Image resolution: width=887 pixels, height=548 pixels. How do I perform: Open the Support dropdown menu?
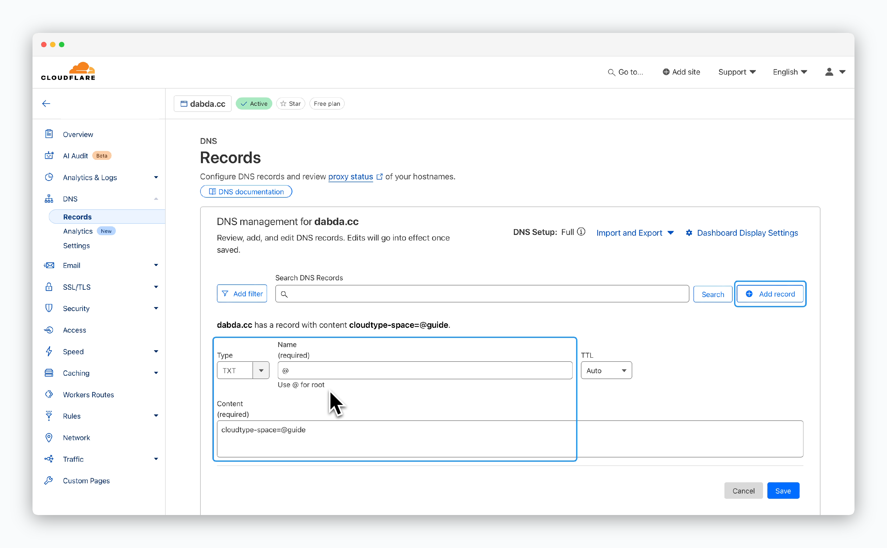pyautogui.click(x=737, y=72)
